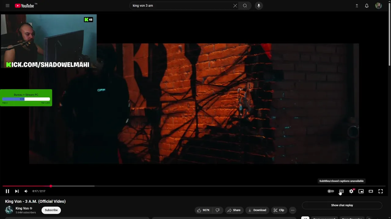Click the time display 0:17 / 2:17
The image size is (391, 219).
(x=39, y=191)
